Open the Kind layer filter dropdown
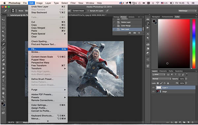The height and width of the screenshot is (125, 198). tap(158, 74)
